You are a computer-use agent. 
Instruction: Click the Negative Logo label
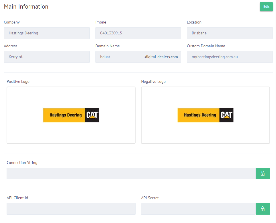[x=153, y=81]
